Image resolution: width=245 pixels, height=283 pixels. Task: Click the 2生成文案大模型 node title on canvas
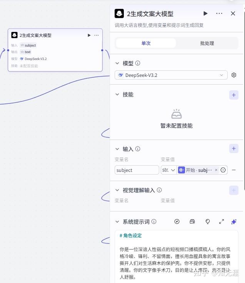(35, 35)
